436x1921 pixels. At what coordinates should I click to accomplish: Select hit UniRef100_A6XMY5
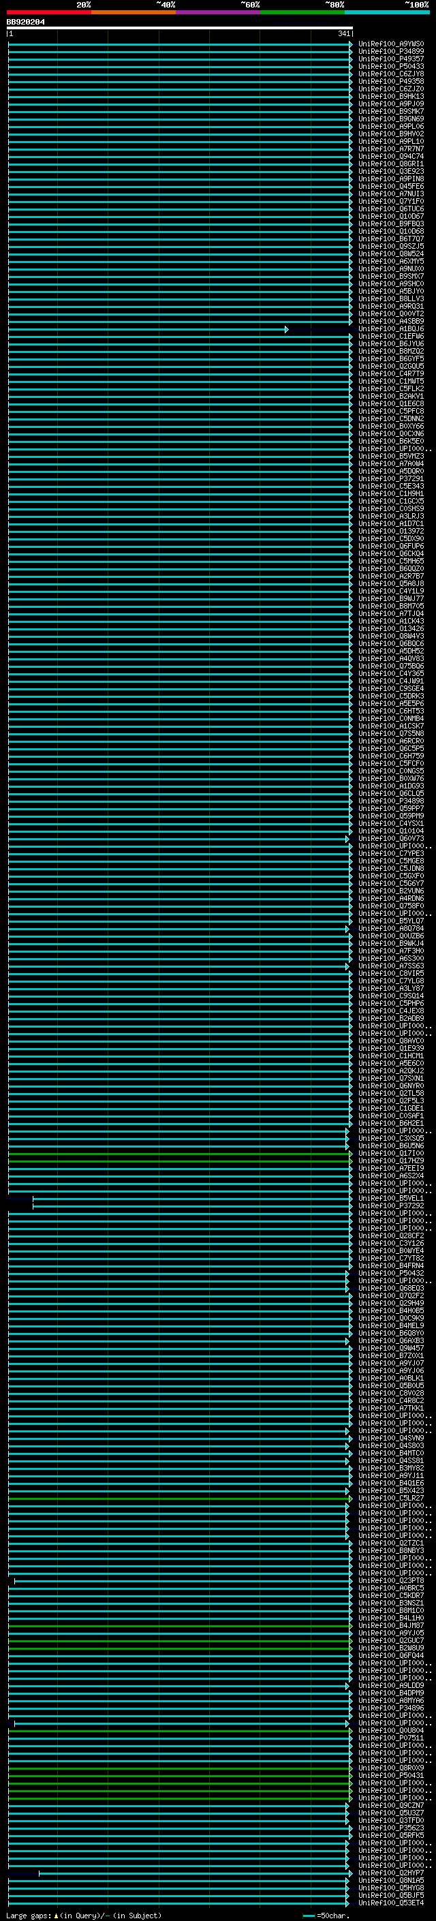point(390,262)
